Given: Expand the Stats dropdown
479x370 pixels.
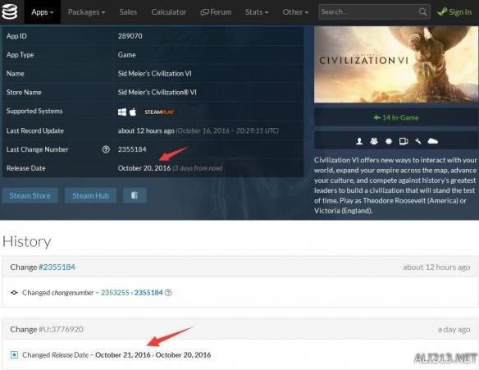Looking at the screenshot, I should coord(257,12).
